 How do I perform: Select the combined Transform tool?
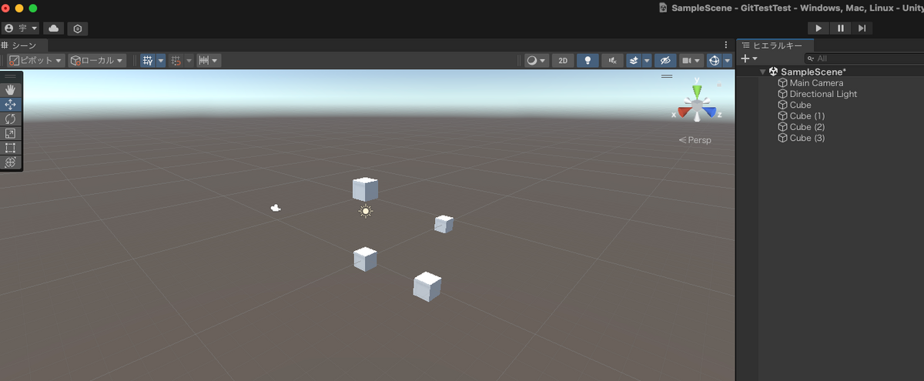click(x=11, y=162)
